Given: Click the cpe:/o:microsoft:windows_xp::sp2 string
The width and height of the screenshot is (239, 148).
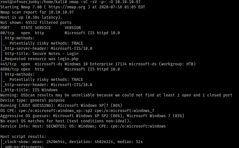Looking at the screenshot, I should coord(55,111).
